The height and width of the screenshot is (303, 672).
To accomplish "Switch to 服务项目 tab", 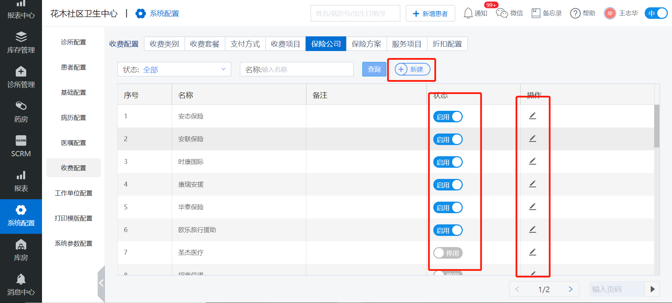I will 407,44.
